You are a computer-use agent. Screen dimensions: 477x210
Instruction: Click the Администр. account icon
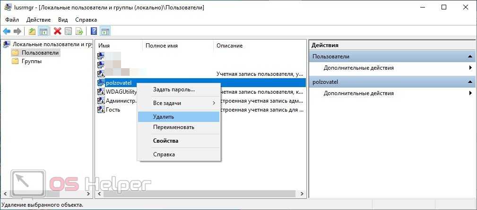coord(101,101)
